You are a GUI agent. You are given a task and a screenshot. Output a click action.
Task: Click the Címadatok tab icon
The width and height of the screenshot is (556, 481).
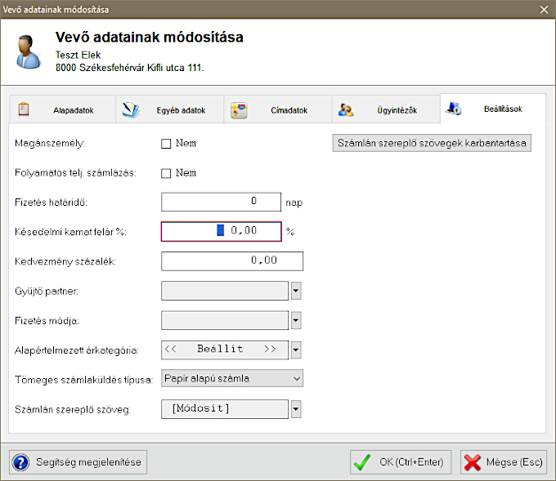(239, 110)
